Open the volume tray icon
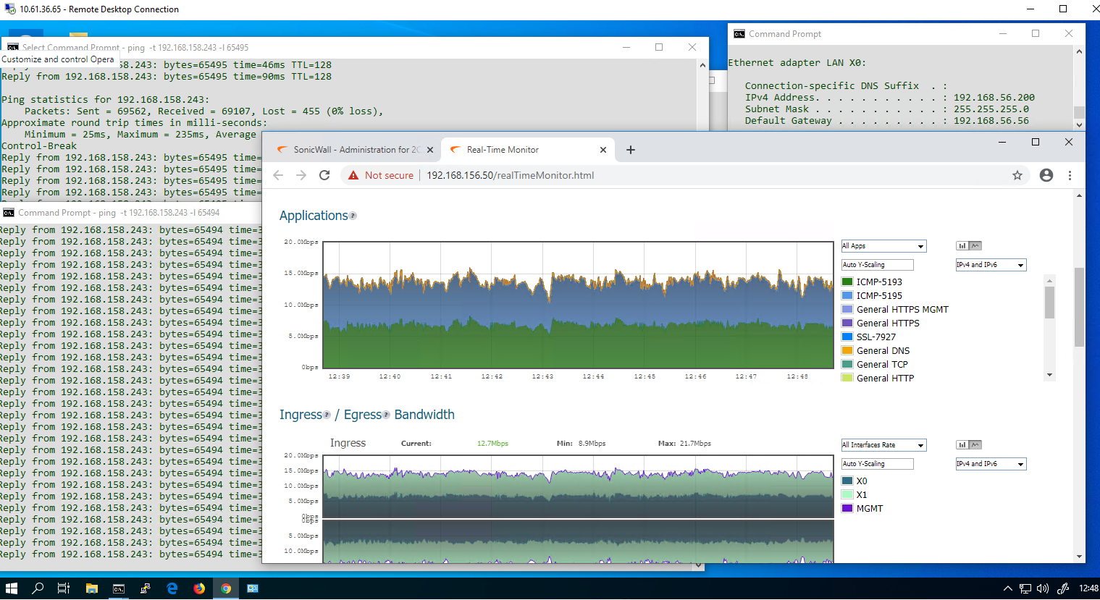1100x600 pixels. point(1043,588)
